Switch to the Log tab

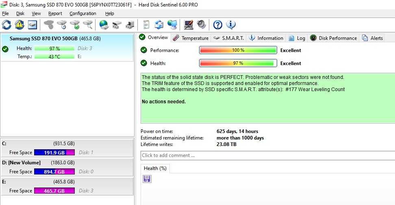tap(297, 38)
